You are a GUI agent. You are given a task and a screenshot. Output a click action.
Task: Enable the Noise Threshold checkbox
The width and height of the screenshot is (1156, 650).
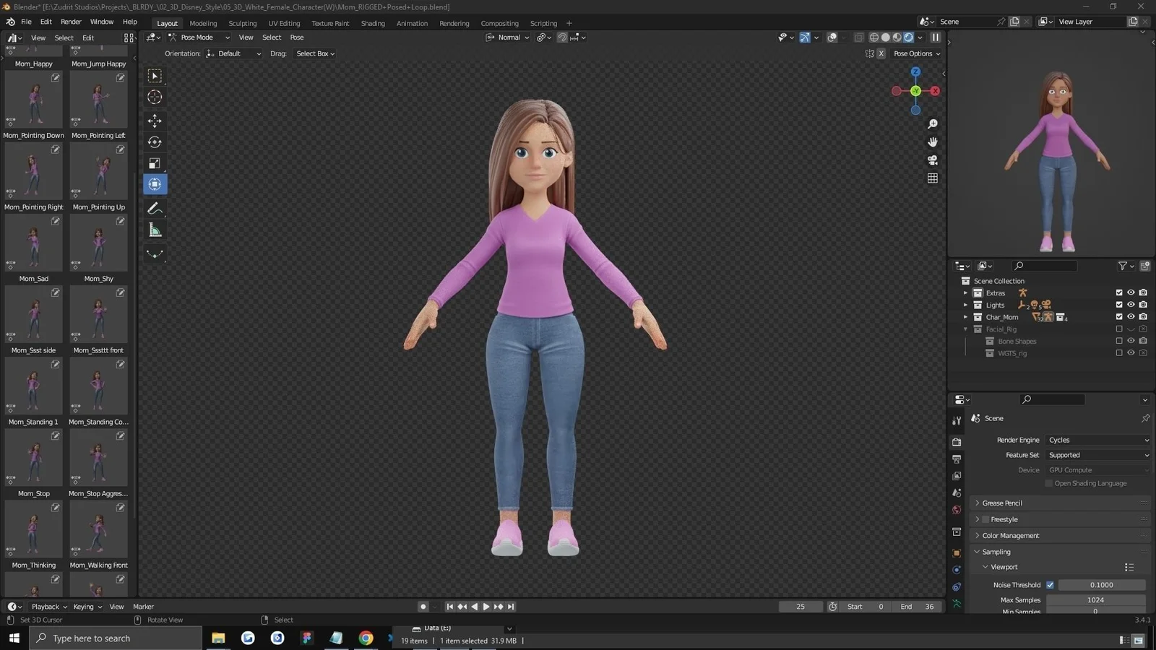[x=1051, y=585]
